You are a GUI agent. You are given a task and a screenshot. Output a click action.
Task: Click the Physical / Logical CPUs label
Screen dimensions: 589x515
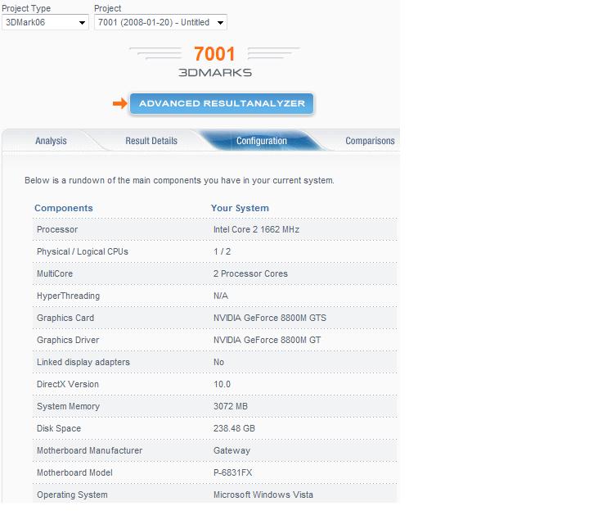83,252
